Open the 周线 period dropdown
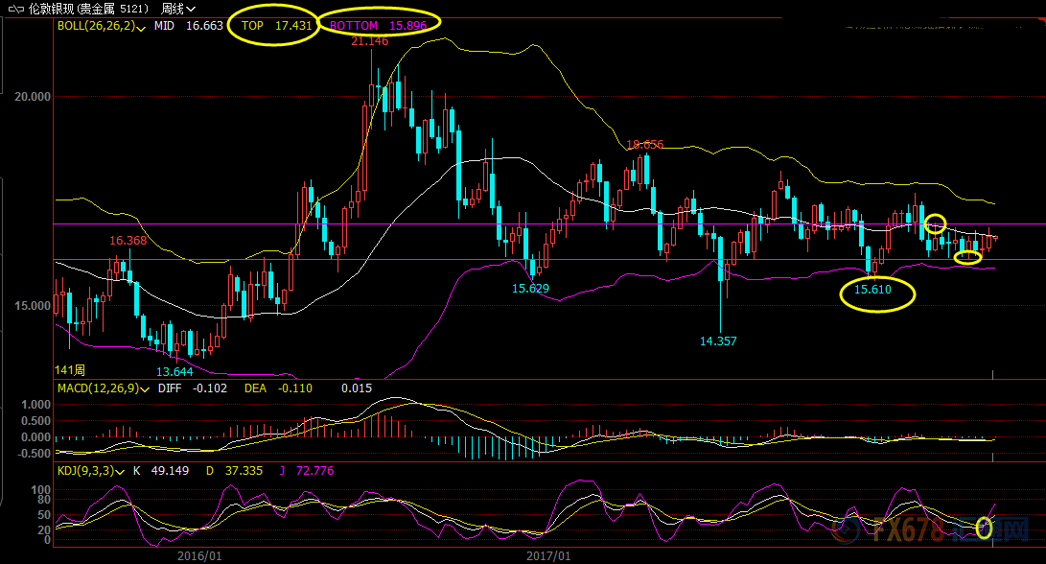The height and width of the screenshot is (564, 1046). [x=178, y=8]
